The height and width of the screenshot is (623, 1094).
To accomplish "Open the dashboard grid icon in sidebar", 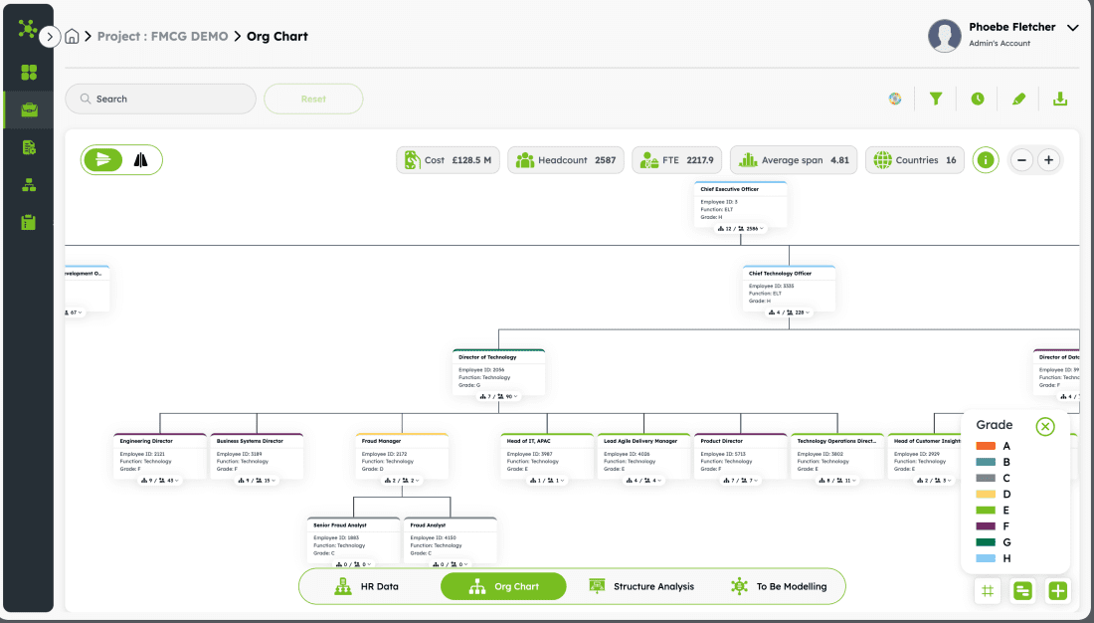I will click(x=29, y=73).
